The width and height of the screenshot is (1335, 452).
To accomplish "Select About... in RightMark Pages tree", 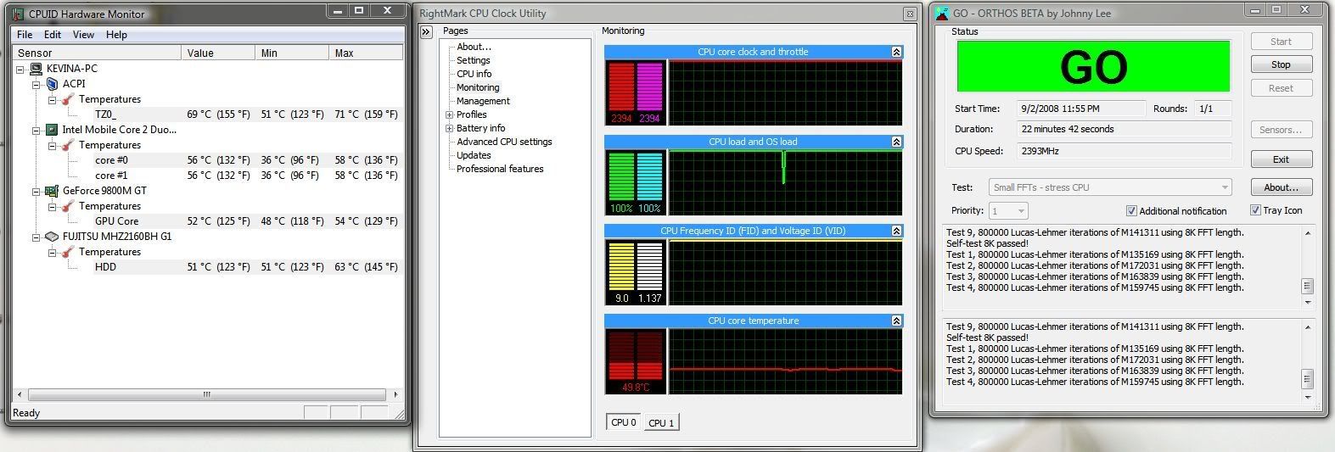I will coord(474,47).
